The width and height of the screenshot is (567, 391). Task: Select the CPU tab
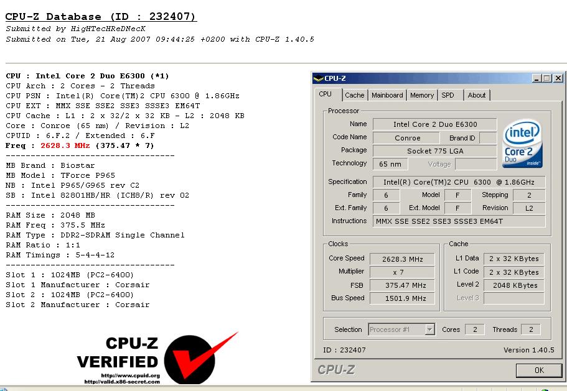[x=327, y=94]
